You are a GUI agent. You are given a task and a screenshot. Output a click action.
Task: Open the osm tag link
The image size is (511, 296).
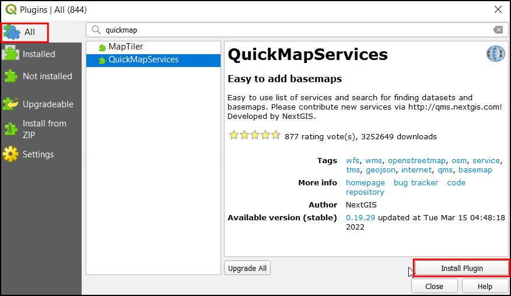[x=459, y=161]
